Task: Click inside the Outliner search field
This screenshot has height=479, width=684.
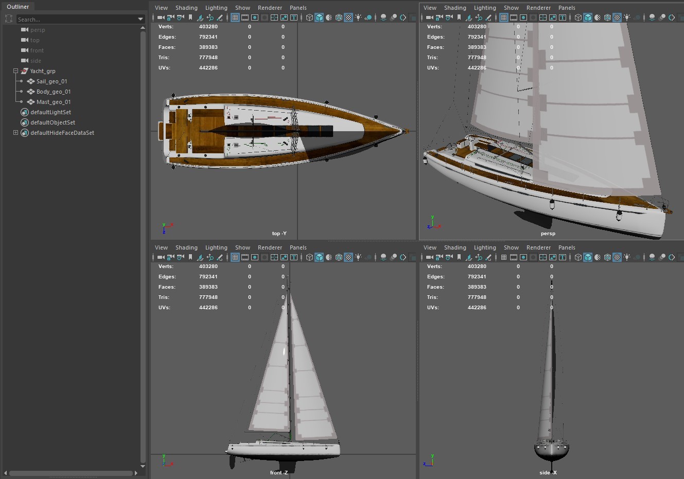Action: (77, 19)
